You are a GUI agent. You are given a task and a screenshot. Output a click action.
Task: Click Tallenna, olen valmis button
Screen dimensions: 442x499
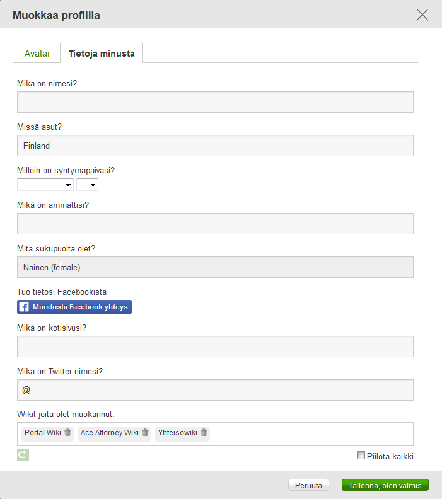[x=385, y=485]
